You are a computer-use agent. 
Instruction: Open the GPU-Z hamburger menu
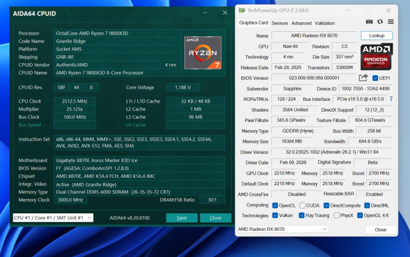pos(391,22)
